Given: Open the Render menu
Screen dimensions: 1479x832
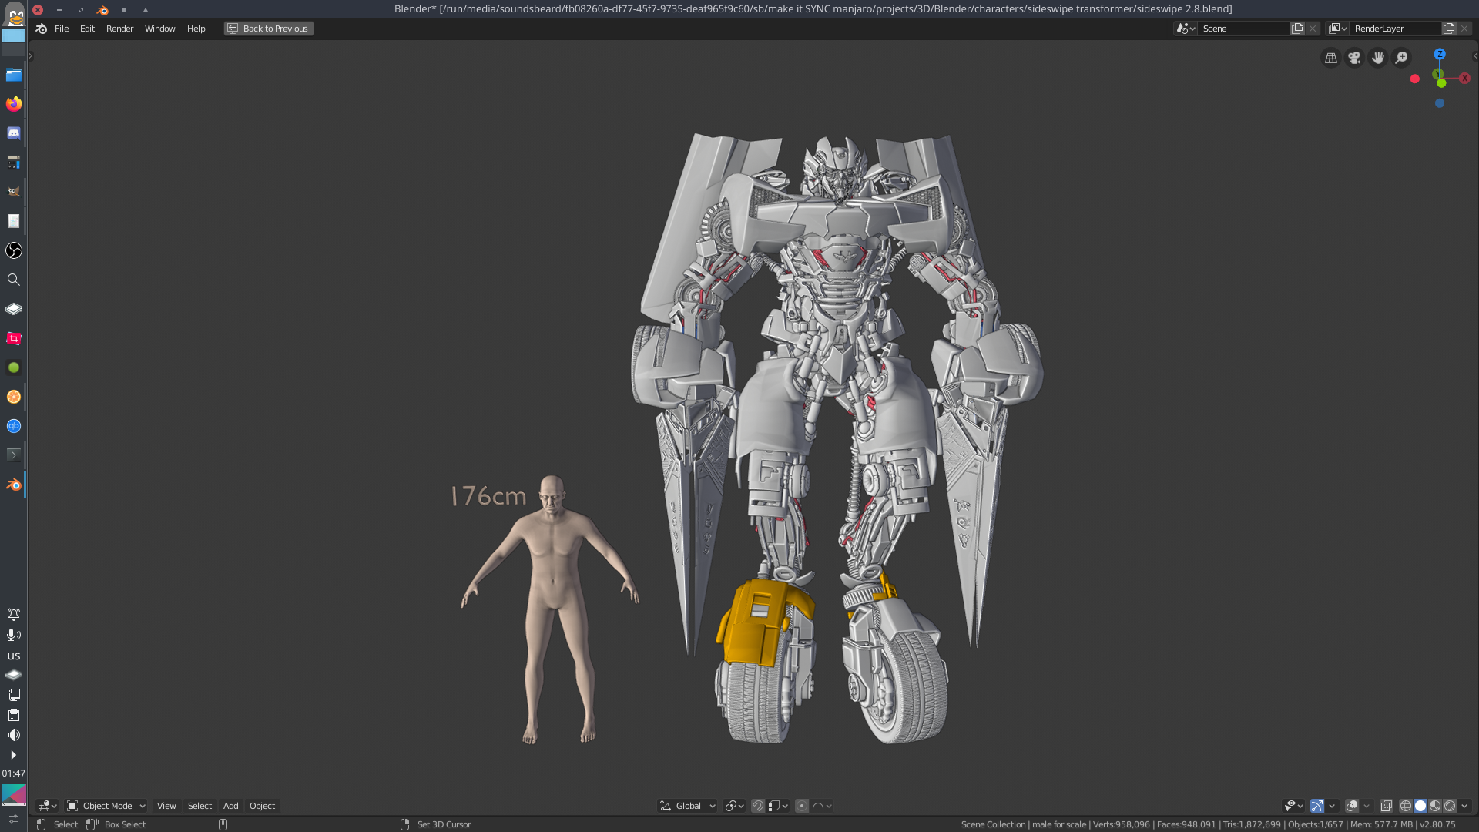Looking at the screenshot, I should [x=119, y=29].
